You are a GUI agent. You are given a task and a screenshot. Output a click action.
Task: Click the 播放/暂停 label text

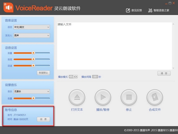[x=103, y=110]
